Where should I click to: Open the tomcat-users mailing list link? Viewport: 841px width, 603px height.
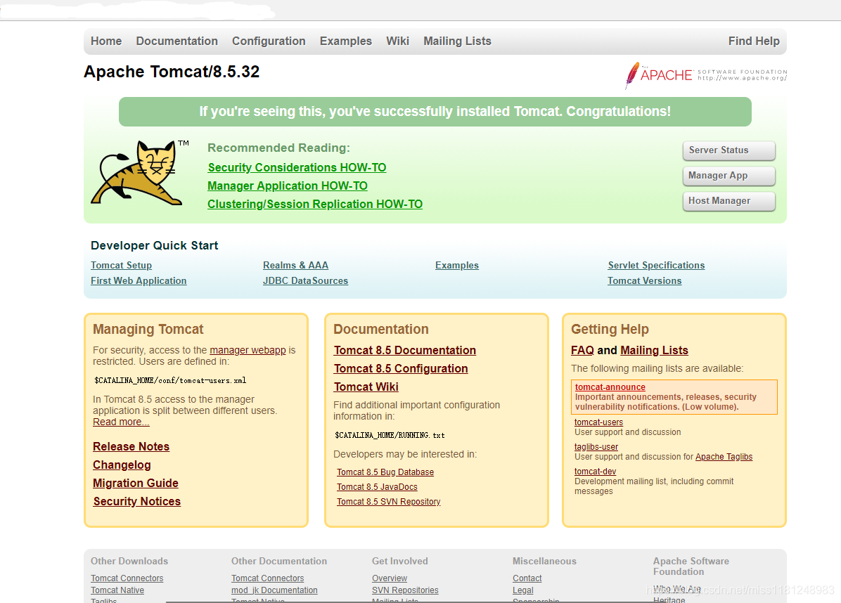[598, 422]
